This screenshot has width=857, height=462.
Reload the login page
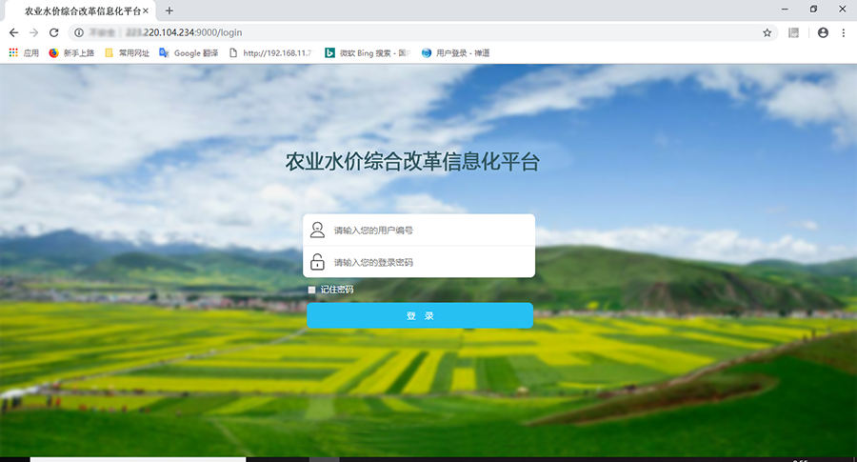(x=53, y=32)
